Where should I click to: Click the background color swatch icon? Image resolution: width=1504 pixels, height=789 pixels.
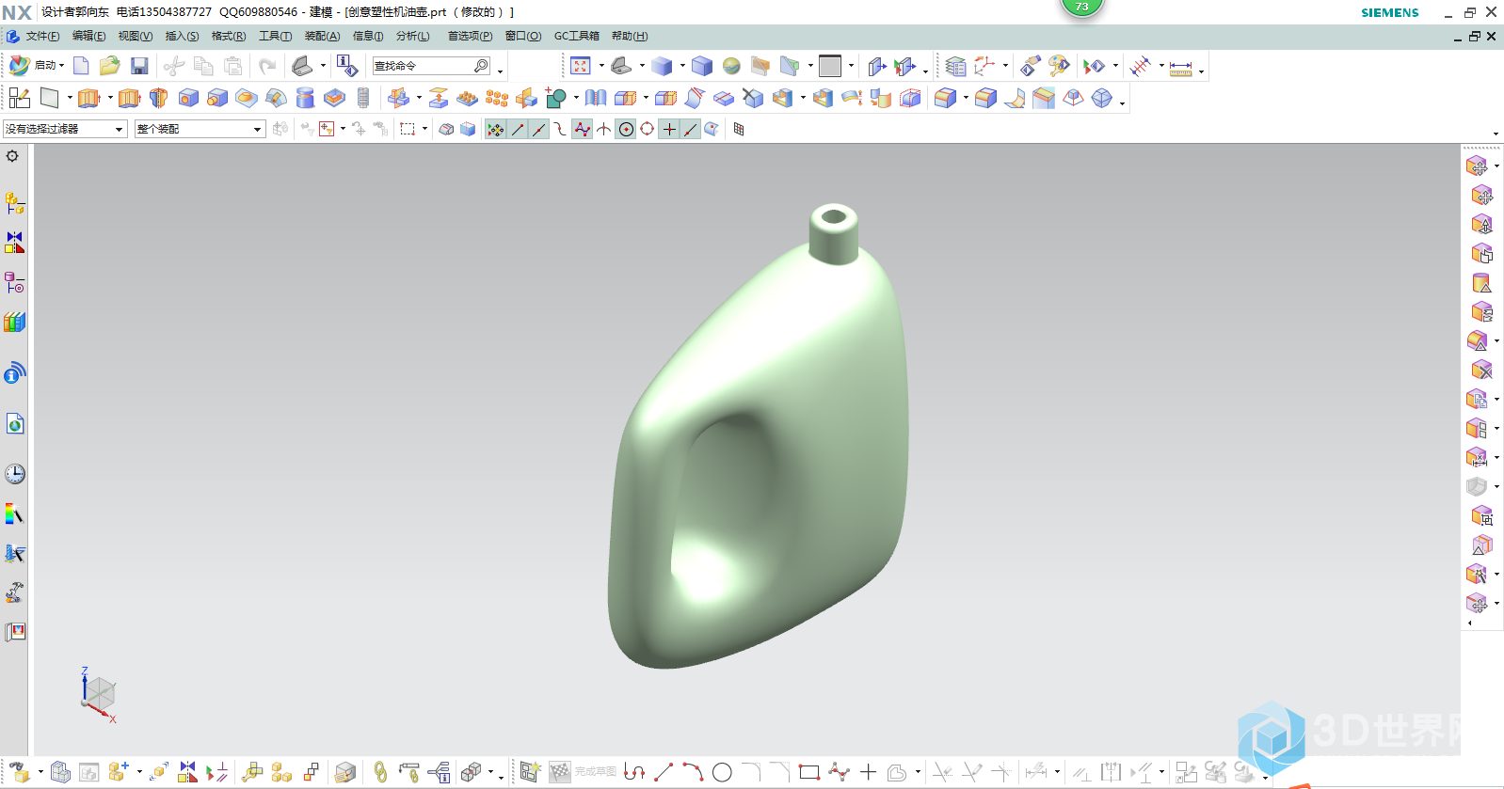(830, 66)
